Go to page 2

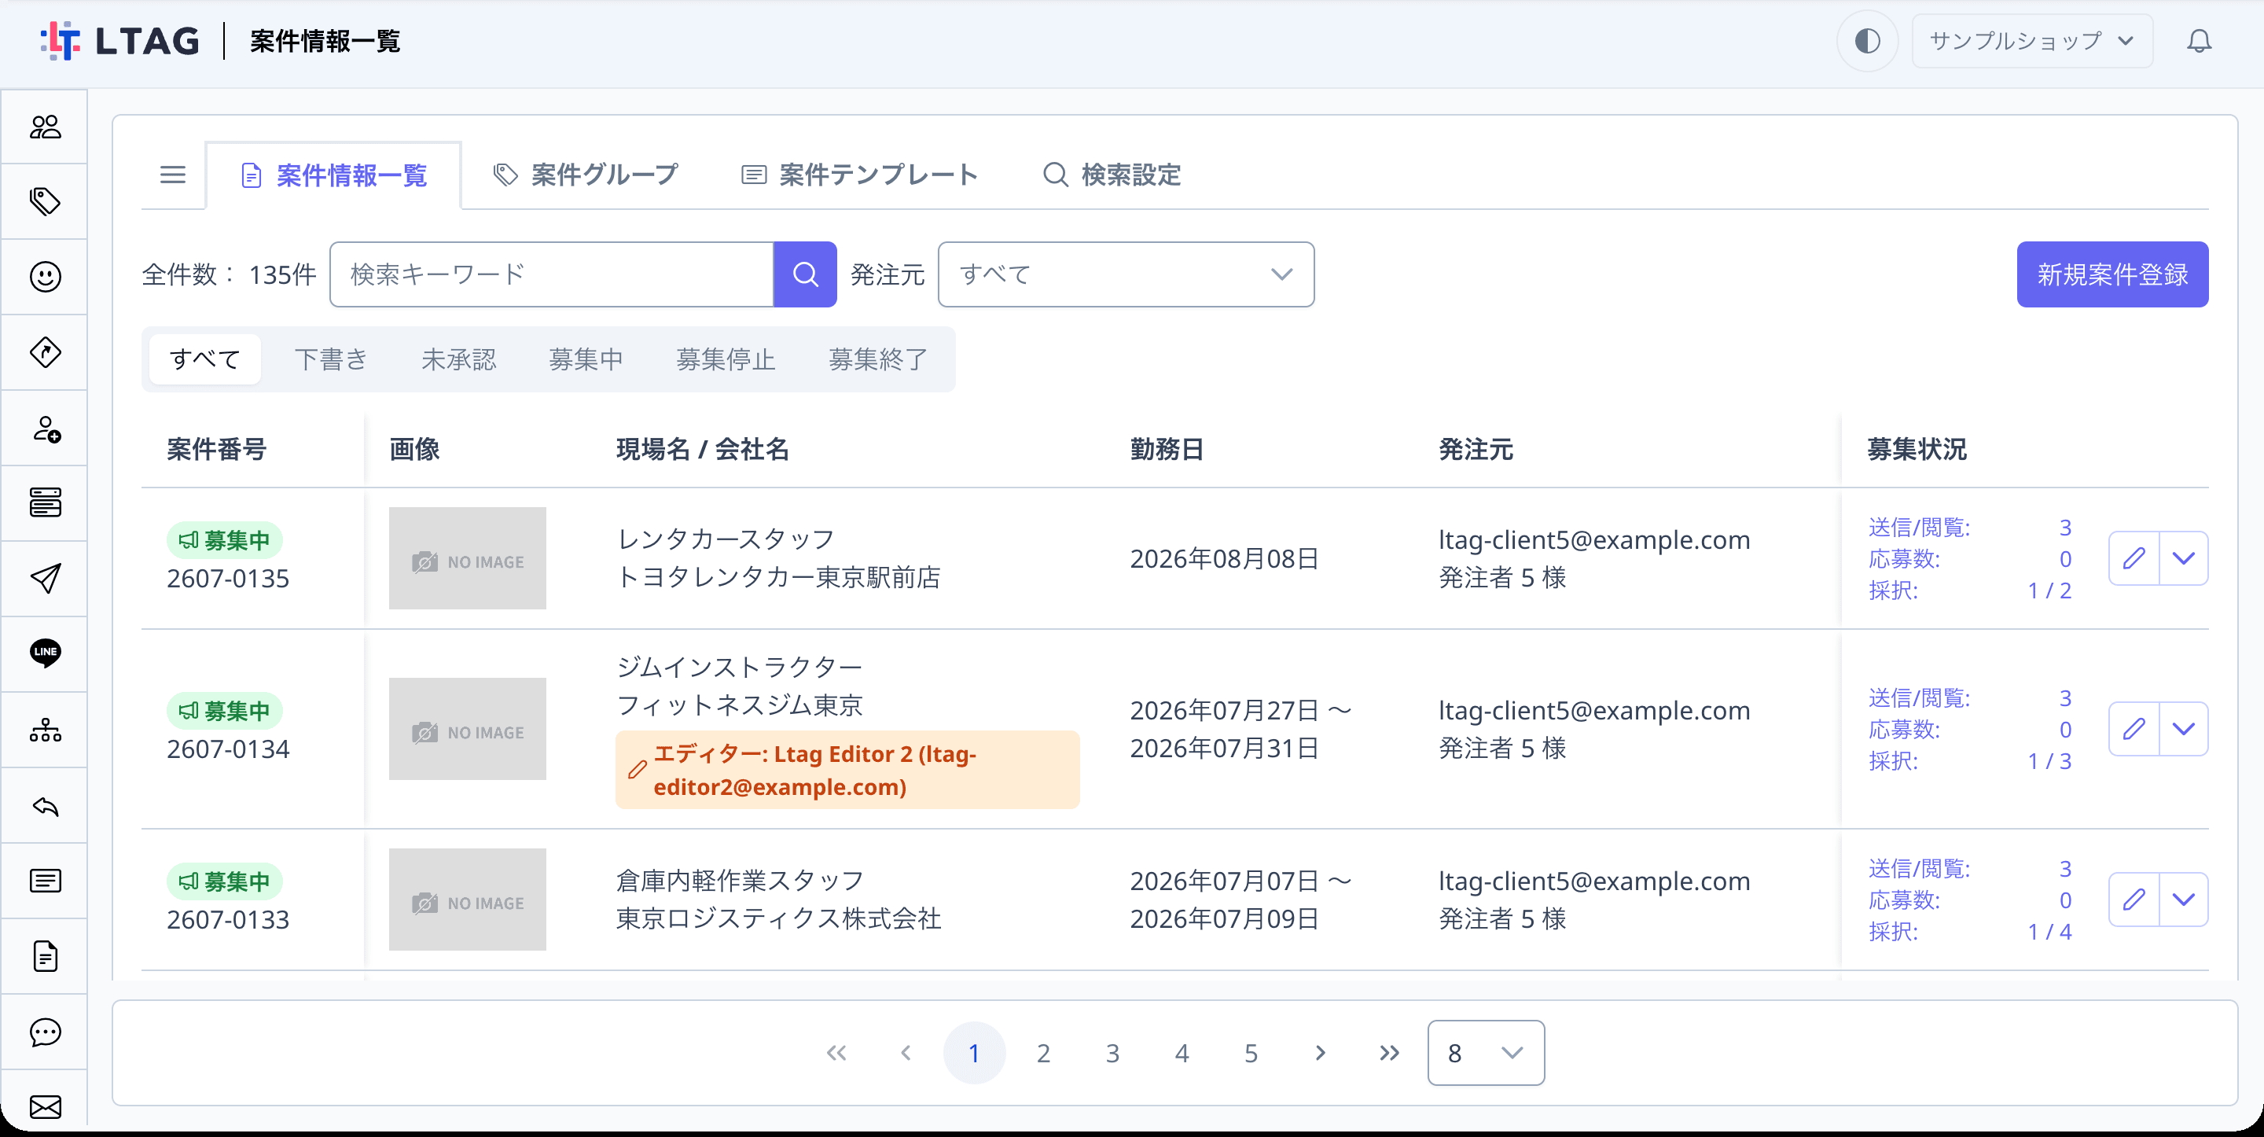pyautogui.click(x=1043, y=1053)
